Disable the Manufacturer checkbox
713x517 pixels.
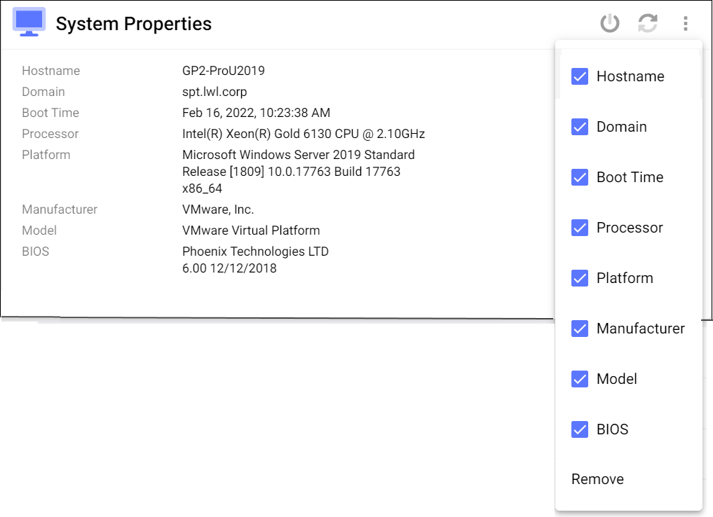(x=580, y=329)
